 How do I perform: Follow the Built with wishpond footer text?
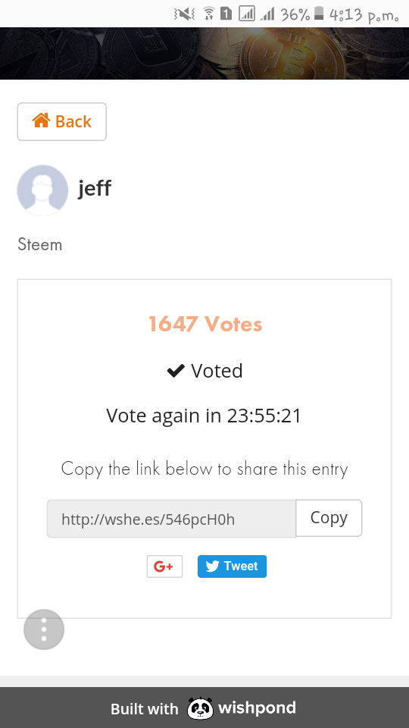(203, 708)
